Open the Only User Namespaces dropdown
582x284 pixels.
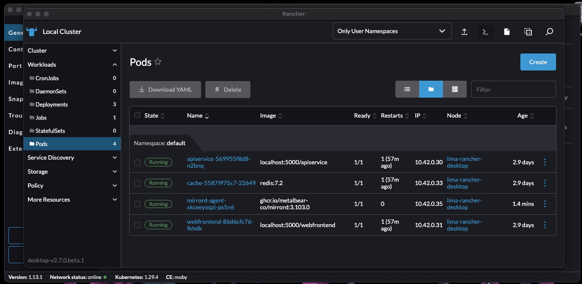(392, 31)
